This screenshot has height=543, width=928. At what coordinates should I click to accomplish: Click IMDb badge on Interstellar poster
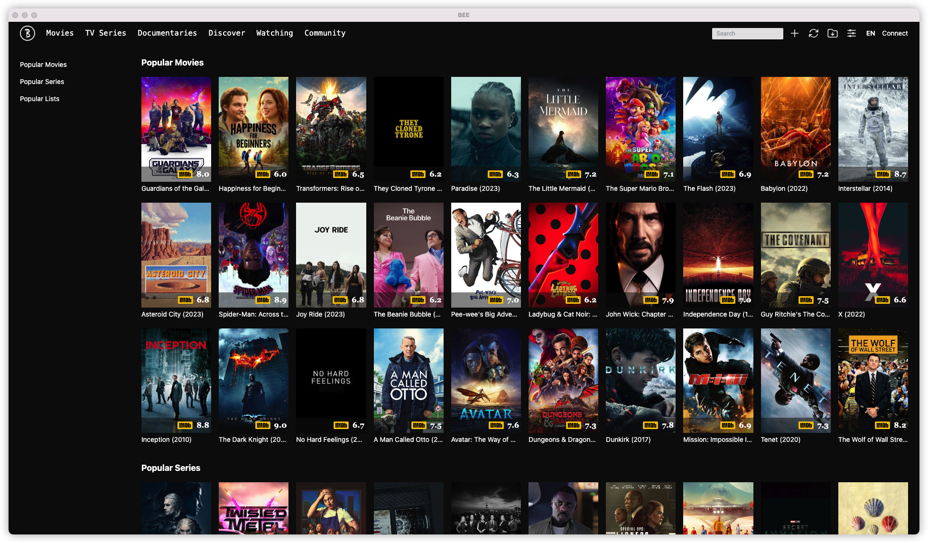(x=883, y=174)
